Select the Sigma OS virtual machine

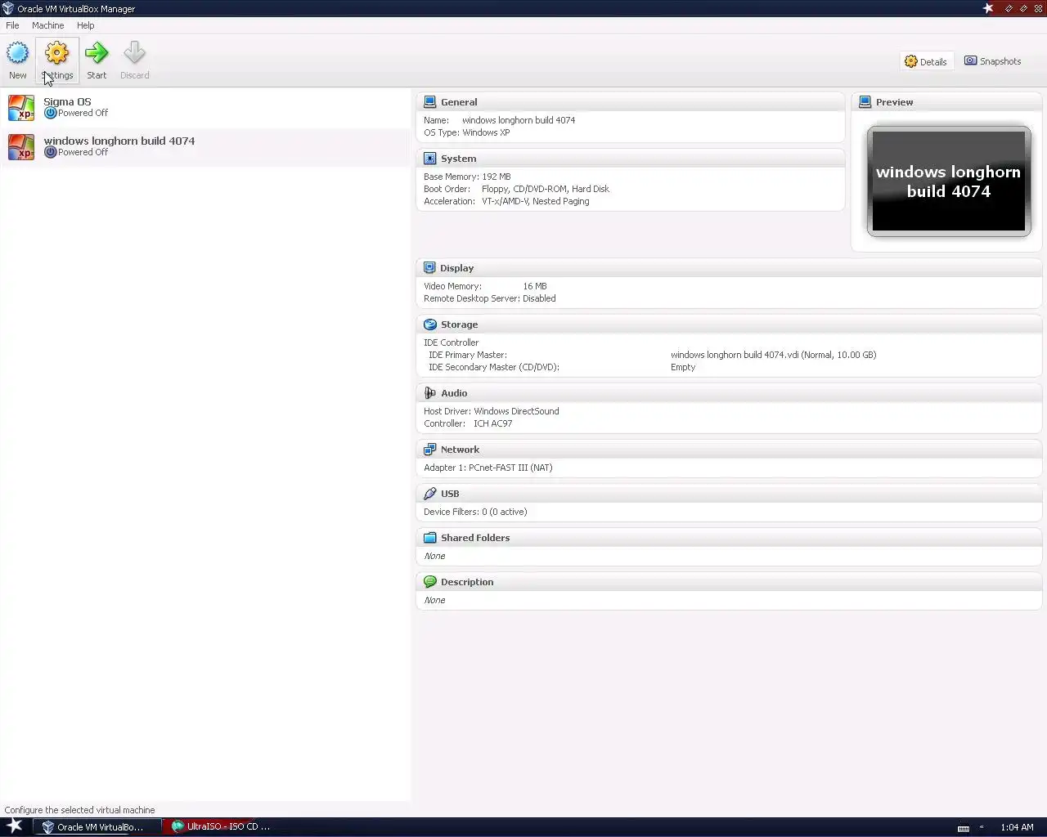coord(204,107)
